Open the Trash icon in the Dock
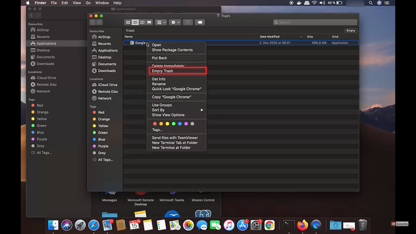The width and height of the screenshot is (416, 234). point(362,225)
